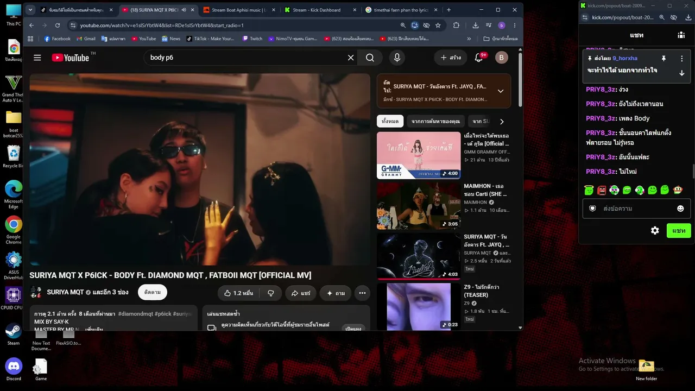This screenshot has height=391, width=695.
Task: Clear the YouTube search box text
Action: click(351, 58)
